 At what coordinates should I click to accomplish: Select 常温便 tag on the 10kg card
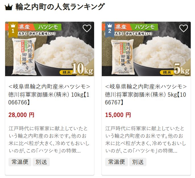[20, 162]
